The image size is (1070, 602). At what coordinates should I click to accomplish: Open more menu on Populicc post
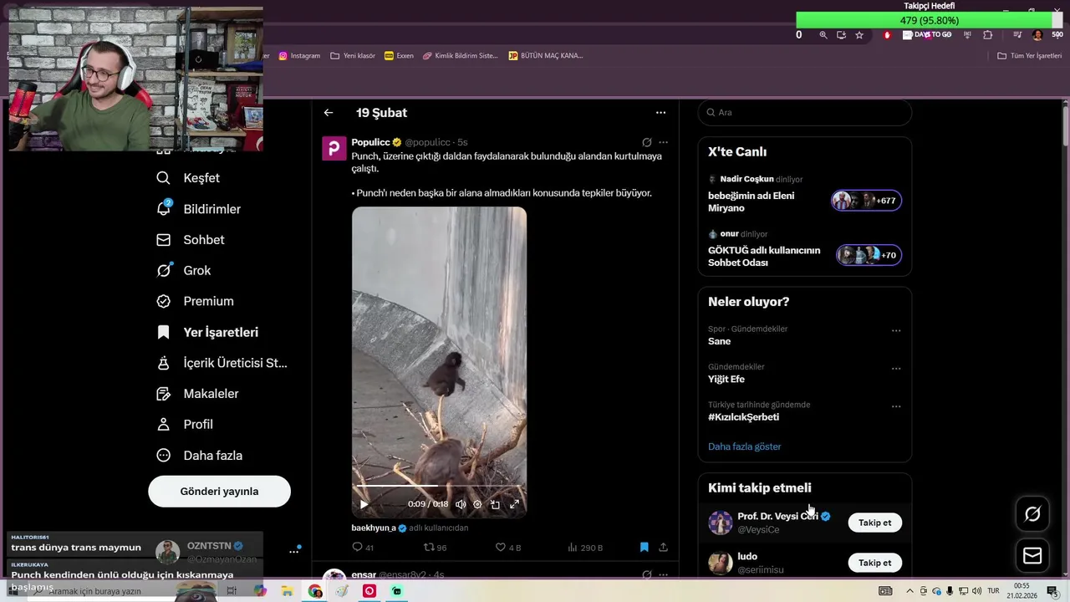[663, 143]
